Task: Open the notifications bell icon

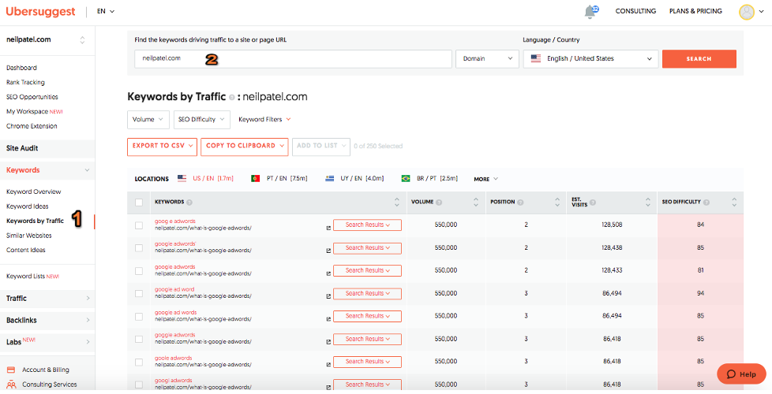Action: click(x=590, y=12)
